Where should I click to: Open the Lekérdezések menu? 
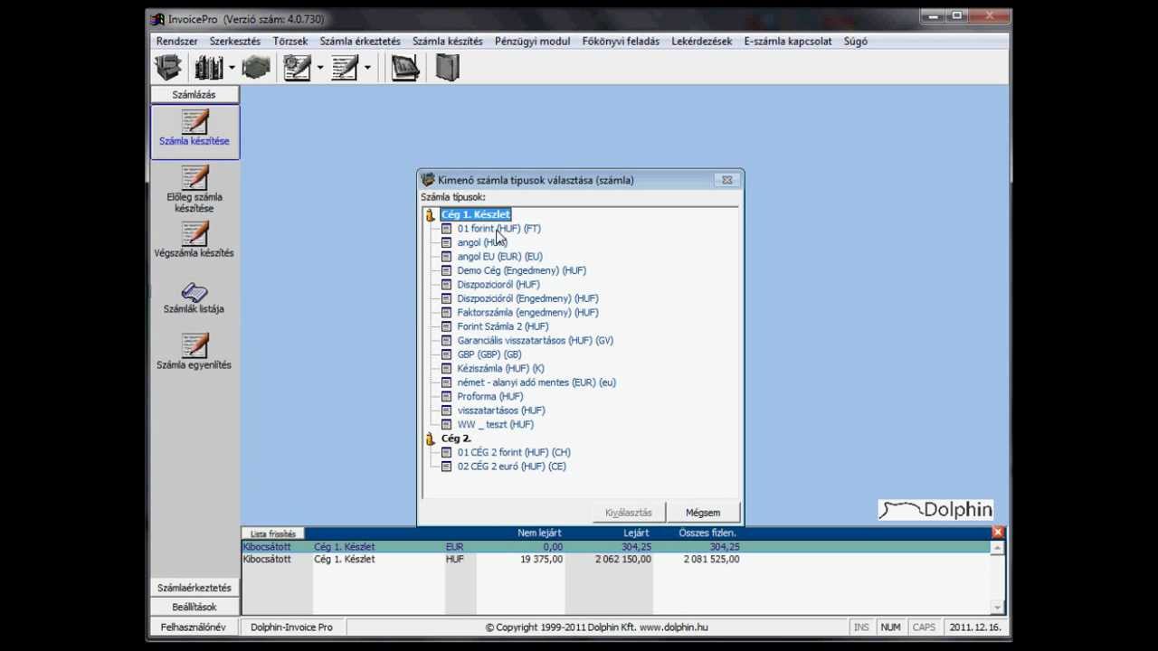pos(702,42)
